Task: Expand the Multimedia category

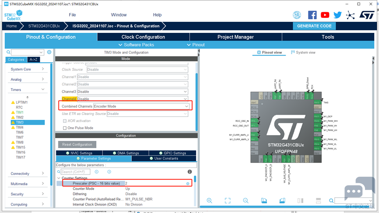Action: point(27,184)
